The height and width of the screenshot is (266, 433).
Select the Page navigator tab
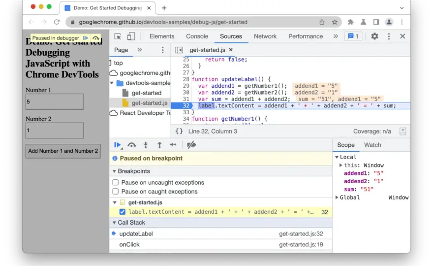coord(121,50)
